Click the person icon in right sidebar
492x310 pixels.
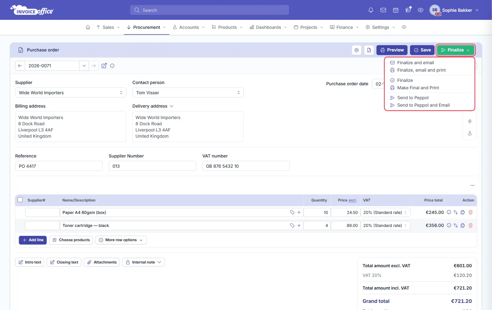tap(470, 133)
